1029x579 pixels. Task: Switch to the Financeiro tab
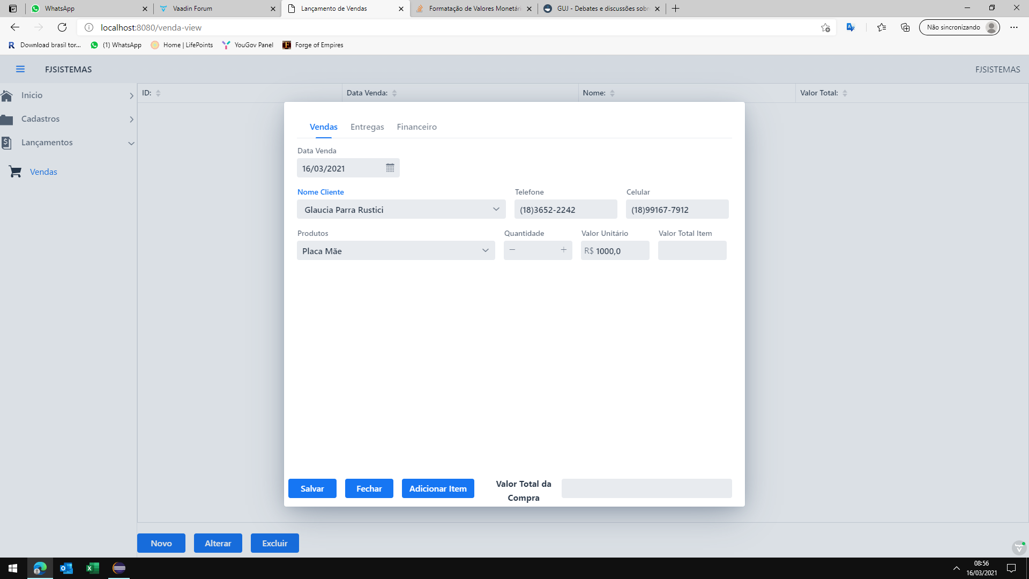click(416, 127)
